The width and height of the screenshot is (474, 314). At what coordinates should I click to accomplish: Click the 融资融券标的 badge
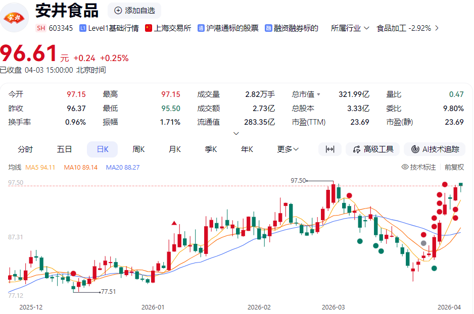point(291,28)
